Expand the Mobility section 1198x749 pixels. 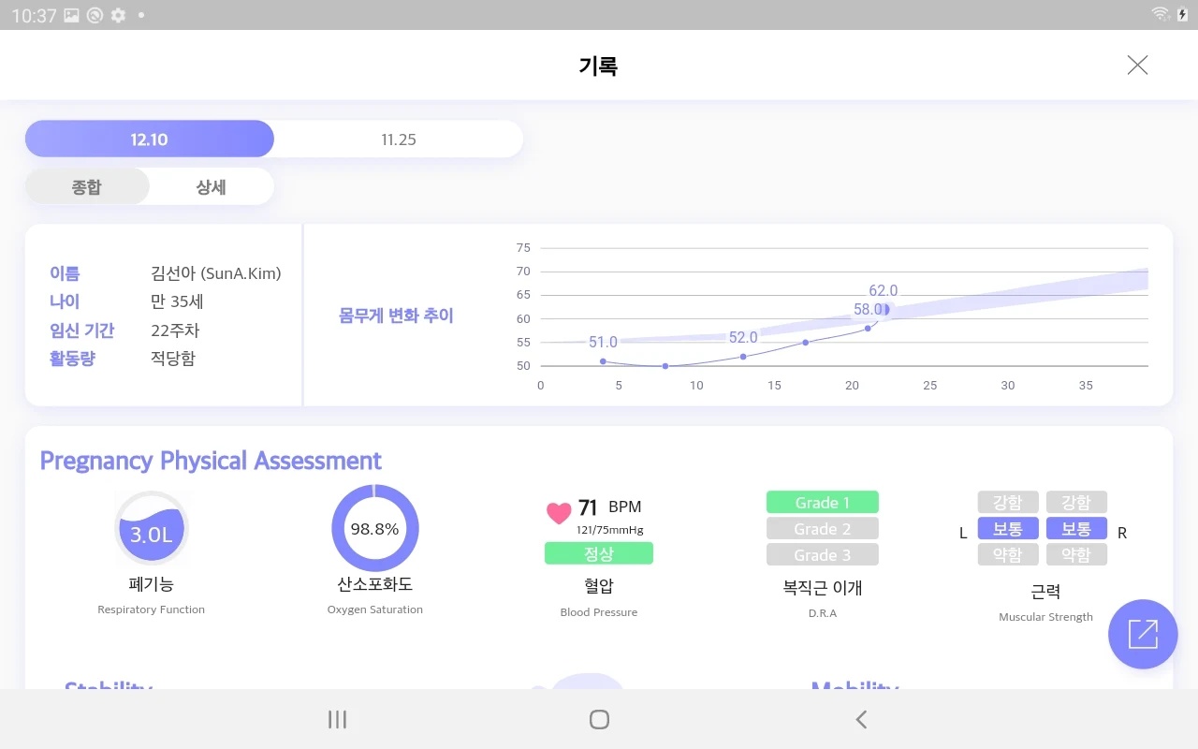(855, 690)
